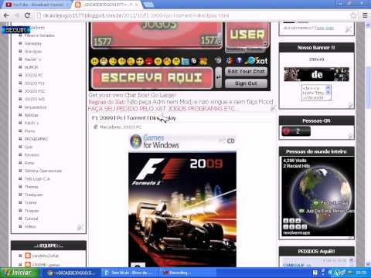
Task: Open the Sistema Operacionais category link
Action: click(43, 171)
